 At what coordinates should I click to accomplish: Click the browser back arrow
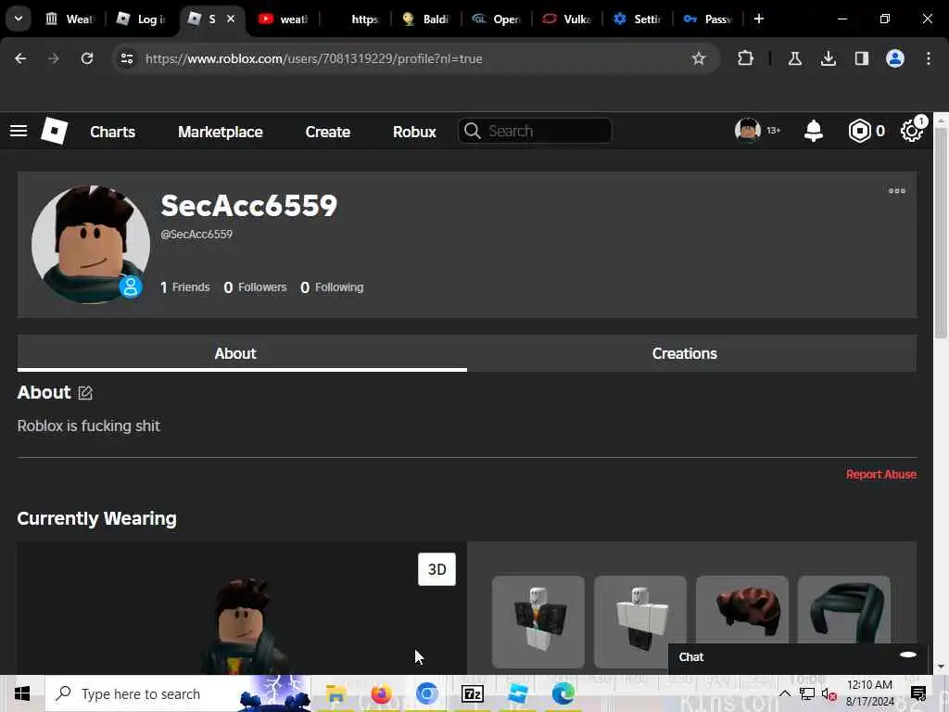(20, 58)
